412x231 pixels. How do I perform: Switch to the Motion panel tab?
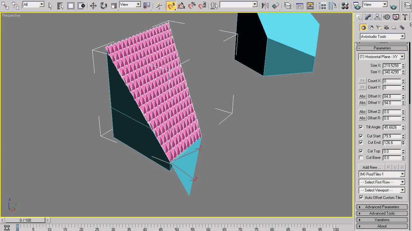(387, 17)
